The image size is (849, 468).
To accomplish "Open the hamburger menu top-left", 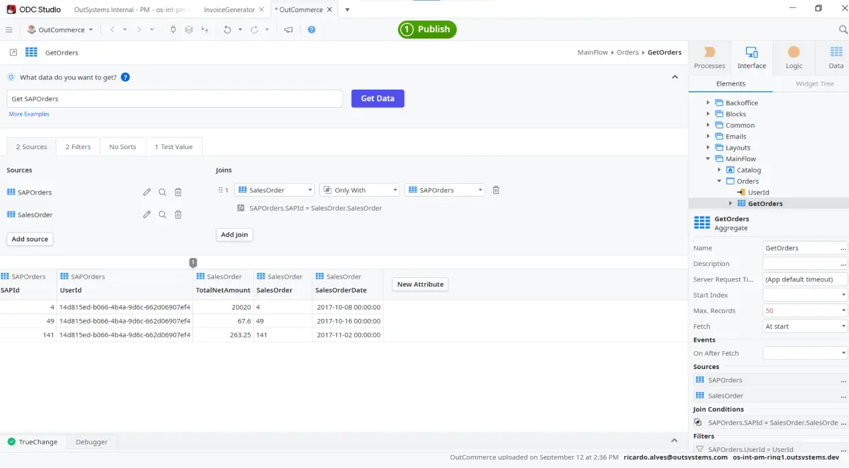I will click(x=9, y=29).
